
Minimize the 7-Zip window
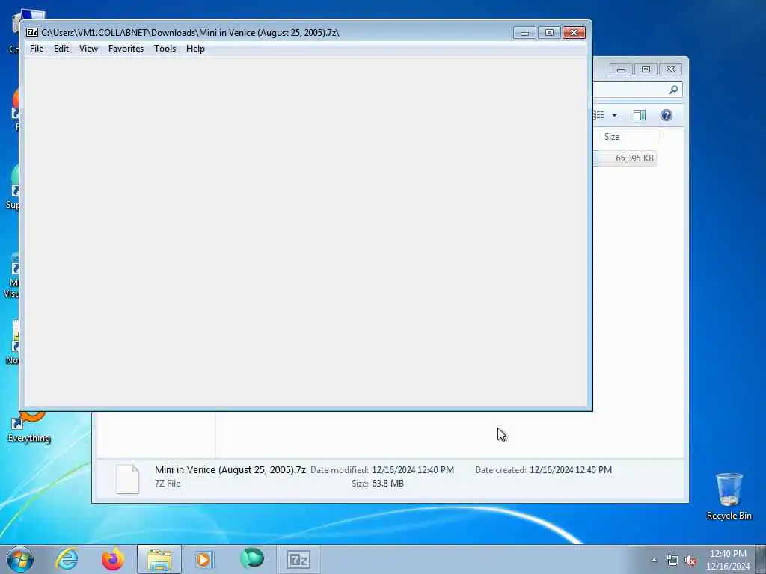click(x=524, y=32)
